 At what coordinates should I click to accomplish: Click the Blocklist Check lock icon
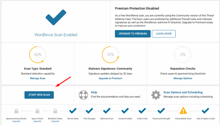tap(55, 111)
